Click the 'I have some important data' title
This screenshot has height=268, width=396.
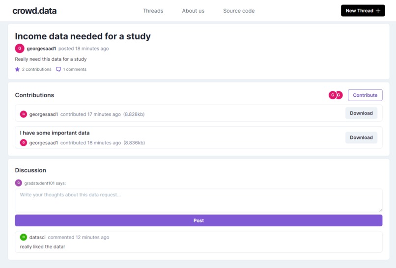click(x=55, y=133)
